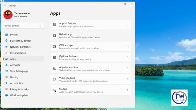This screenshot has width=196, height=110.
Task: Open Personalization category
Action: tap(24, 53)
